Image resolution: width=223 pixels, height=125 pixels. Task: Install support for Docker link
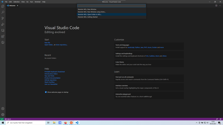coord(155,47)
